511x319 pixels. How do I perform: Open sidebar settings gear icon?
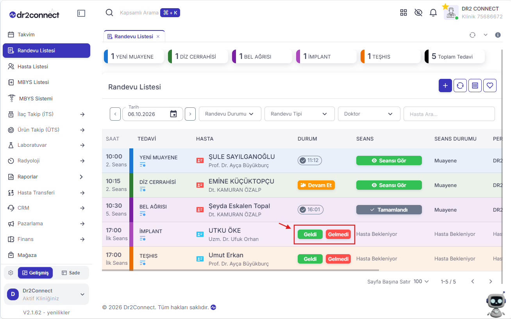click(11, 273)
